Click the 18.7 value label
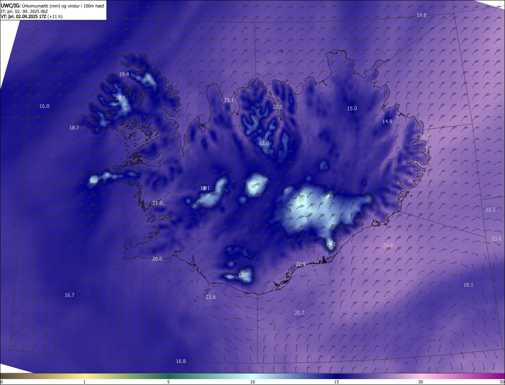This screenshot has height=385, width=505. pos(74,128)
